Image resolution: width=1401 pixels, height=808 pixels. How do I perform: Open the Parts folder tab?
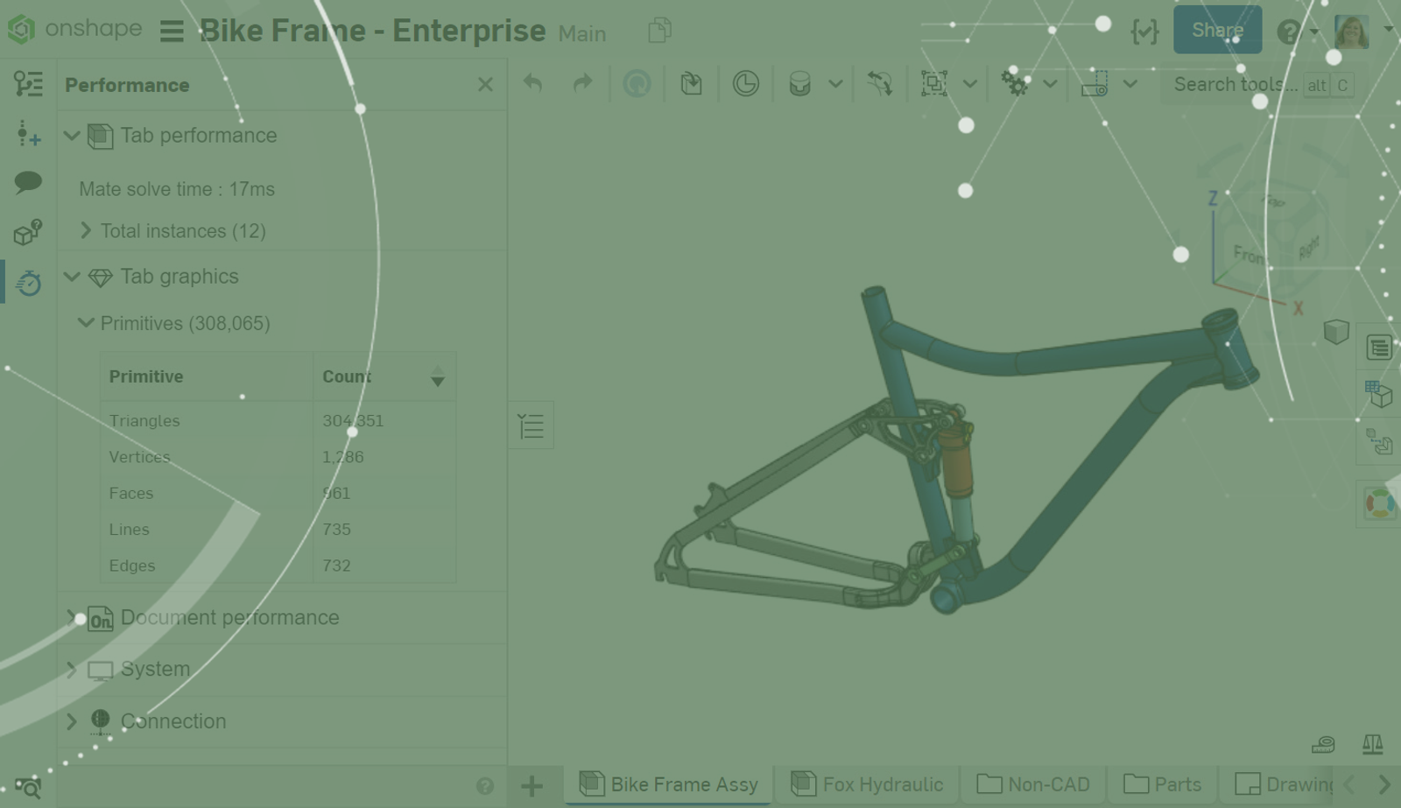pyautogui.click(x=1162, y=784)
